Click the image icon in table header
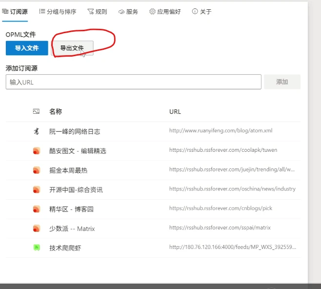 (36, 111)
